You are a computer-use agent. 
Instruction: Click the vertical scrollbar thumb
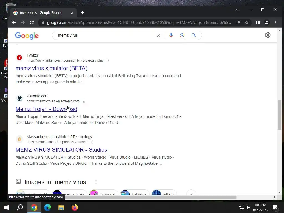point(279,115)
